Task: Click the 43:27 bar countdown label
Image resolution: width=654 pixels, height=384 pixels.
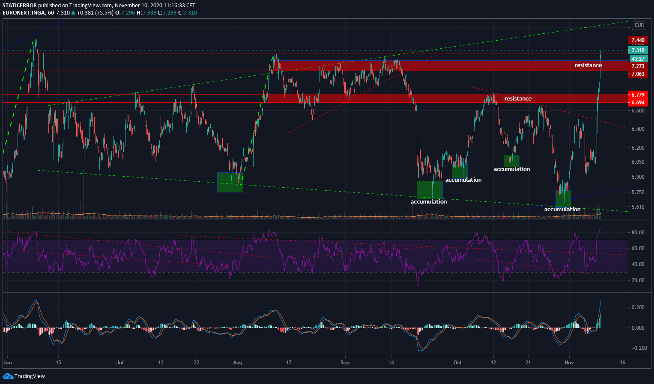Action: pos(638,59)
